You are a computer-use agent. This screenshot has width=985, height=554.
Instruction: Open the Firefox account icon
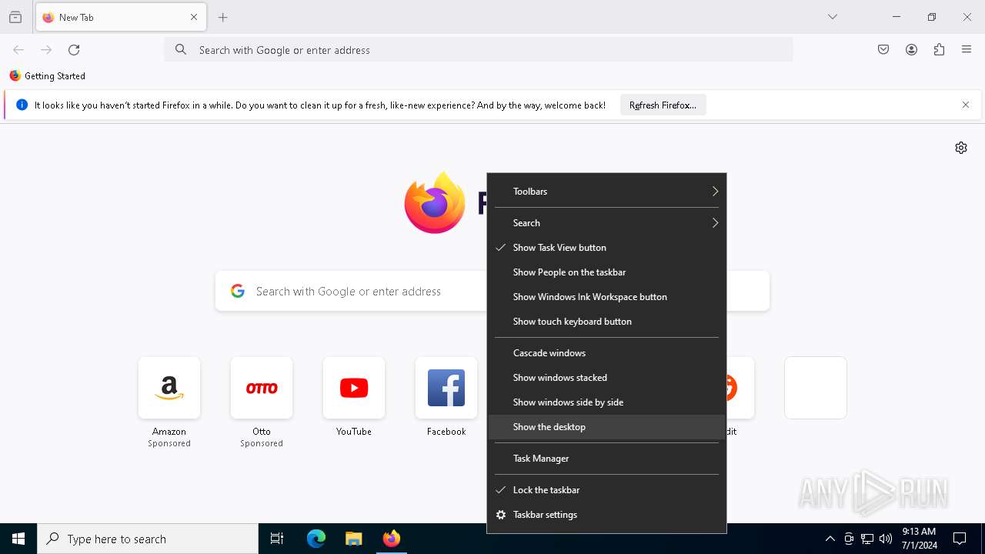[911, 50]
